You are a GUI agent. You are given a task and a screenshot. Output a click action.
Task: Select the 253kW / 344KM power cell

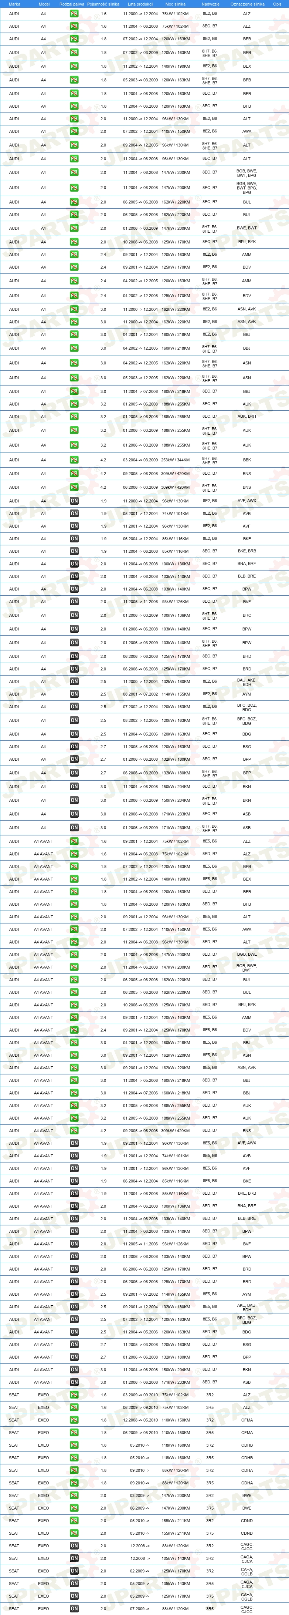pyautogui.click(x=176, y=460)
